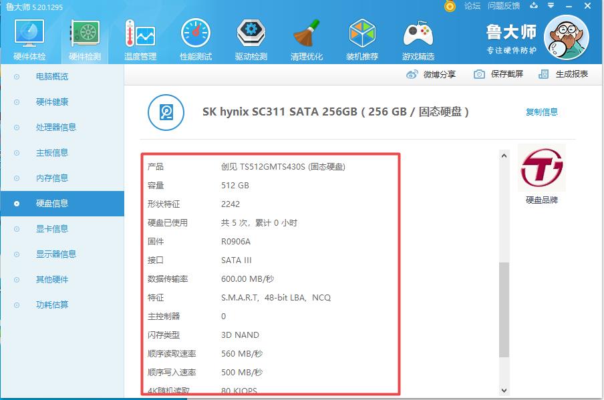Click the skin/theme icon beside 问题反馈

pos(534,5)
